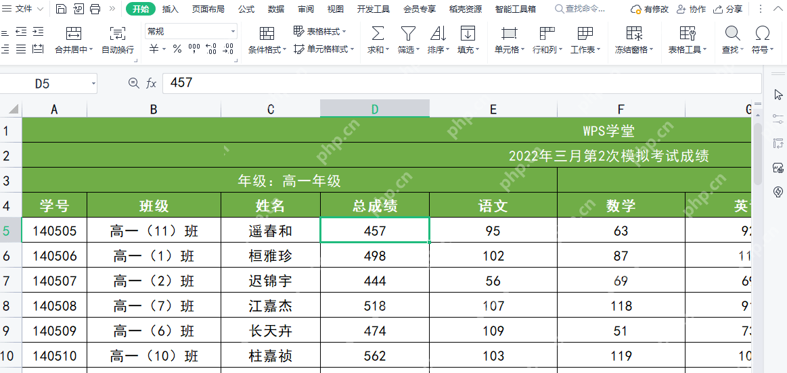
Task: Click the Save icon in quick access toolbar
Action: (x=61, y=9)
